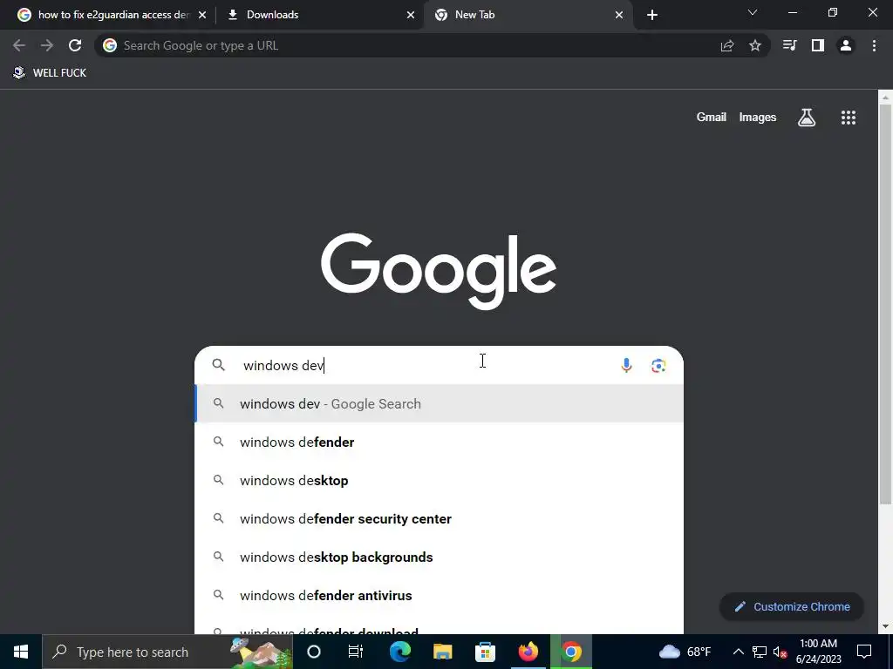Open Search Labs flask icon
Image resolution: width=893 pixels, height=669 pixels.
tap(807, 118)
